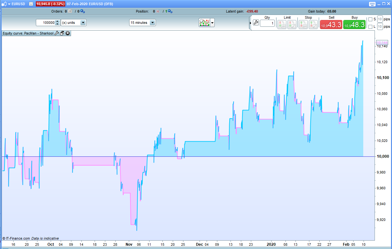Click the Latent gain -£99.40 value
The width and height of the screenshot is (392, 249).
(252, 11)
